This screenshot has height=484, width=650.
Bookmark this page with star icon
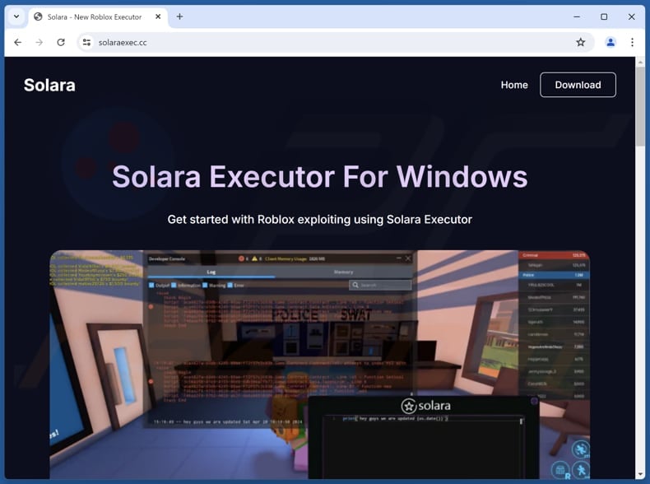[x=580, y=42]
